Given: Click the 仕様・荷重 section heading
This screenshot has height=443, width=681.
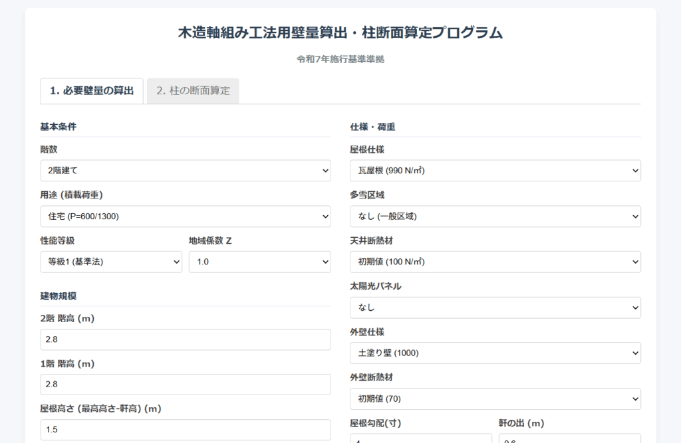Looking at the screenshot, I should pos(372,126).
